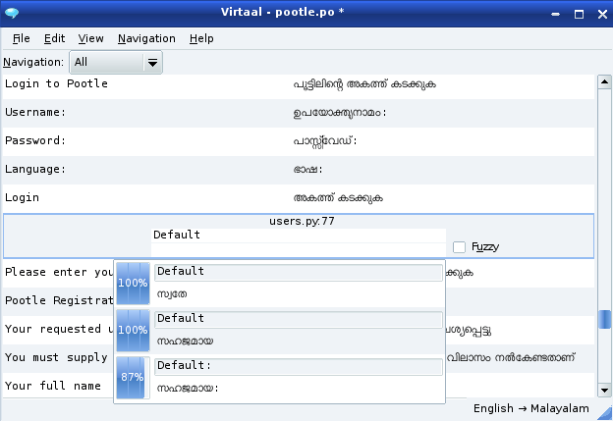Open the Edit menu

54,38
